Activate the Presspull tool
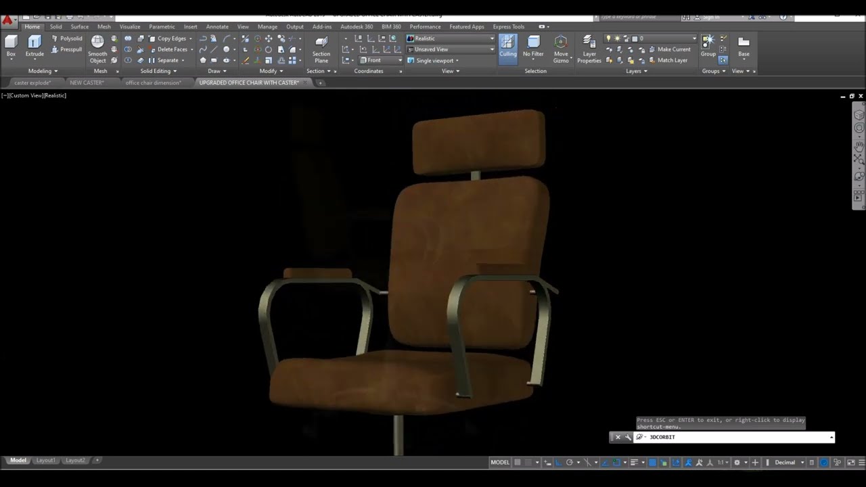The image size is (866, 487). point(67,49)
